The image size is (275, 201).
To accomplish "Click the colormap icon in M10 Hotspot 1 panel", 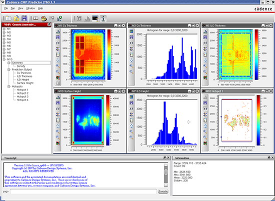I will (x=205, y=143).
